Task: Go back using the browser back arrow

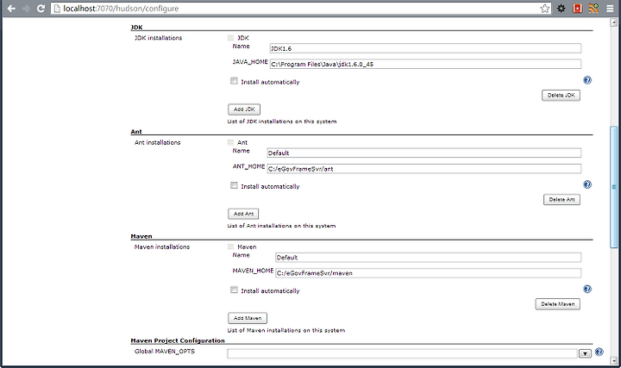Action: pos(11,9)
